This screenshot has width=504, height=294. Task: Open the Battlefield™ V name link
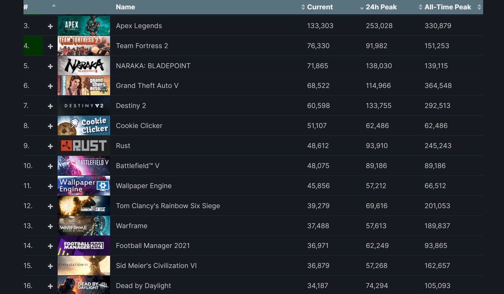[x=138, y=166]
